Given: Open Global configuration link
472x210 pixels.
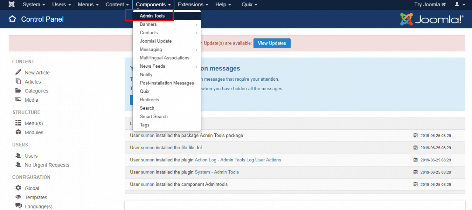Looking at the screenshot, I should pyautogui.click(x=32, y=188).
